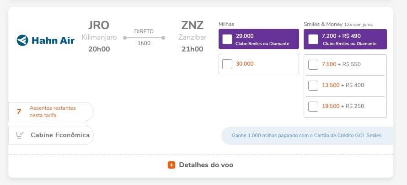Click the Hahn Air airplane logo icon
407x185 pixels.
[22, 41]
